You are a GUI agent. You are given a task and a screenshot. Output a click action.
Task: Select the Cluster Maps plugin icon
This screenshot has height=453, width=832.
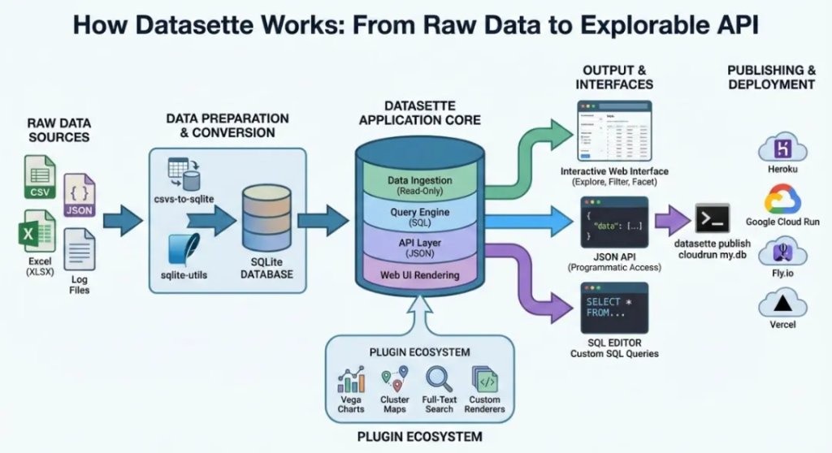(395, 379)
